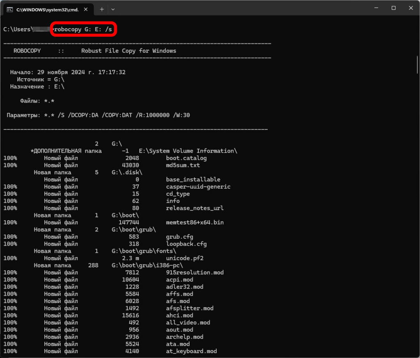Screen dimensions: 420x358
Task: Open a new terminal tab with the plus button
Action: 102,9
